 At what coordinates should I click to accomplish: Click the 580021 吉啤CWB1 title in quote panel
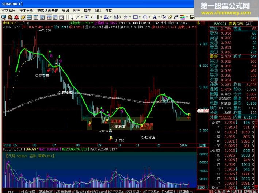(x=233, y=24)
